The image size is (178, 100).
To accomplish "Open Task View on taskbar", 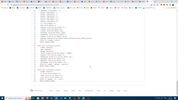I will point(33,98).
